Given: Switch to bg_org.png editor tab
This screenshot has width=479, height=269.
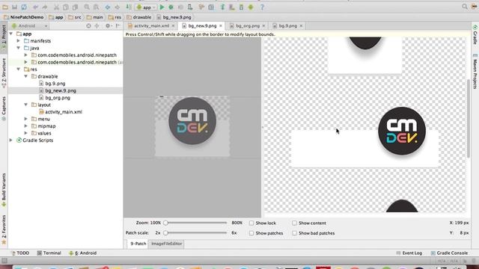Looking at the screenshot, I should coord(248,26).
